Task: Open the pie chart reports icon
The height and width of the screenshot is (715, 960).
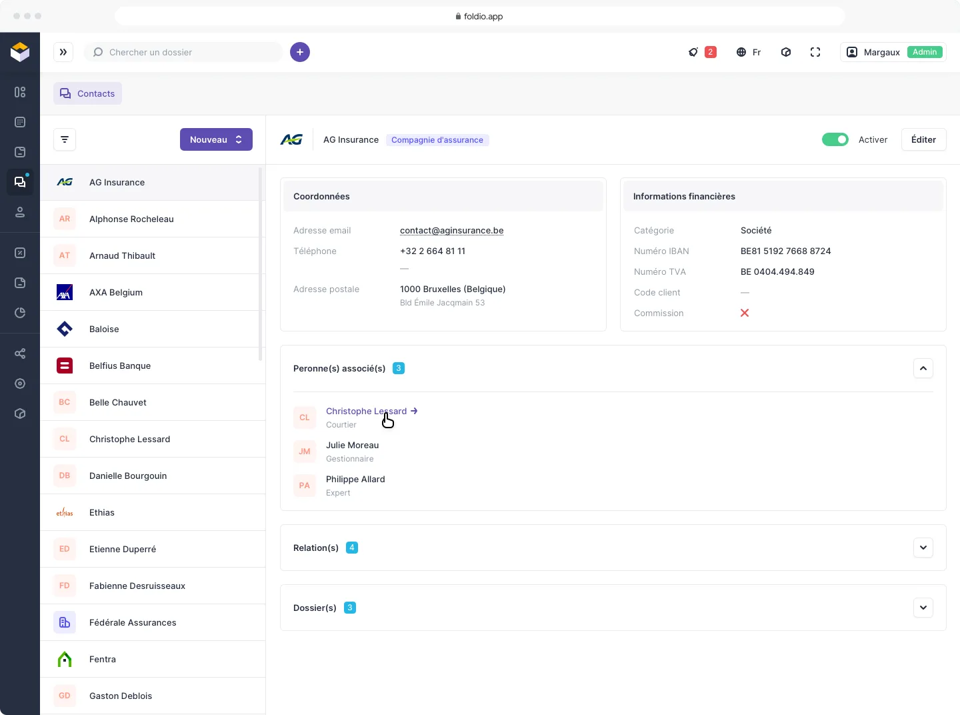Action: (x=20, y=313)
